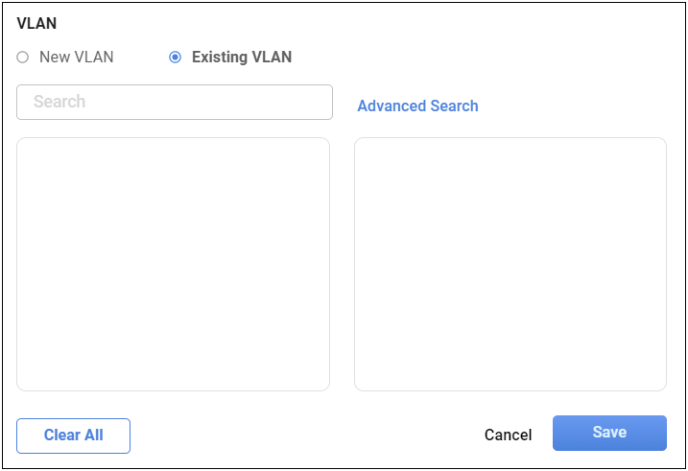688x471 pixels.
Task: Place cursor in the Search box
Action: coord(175,102)
